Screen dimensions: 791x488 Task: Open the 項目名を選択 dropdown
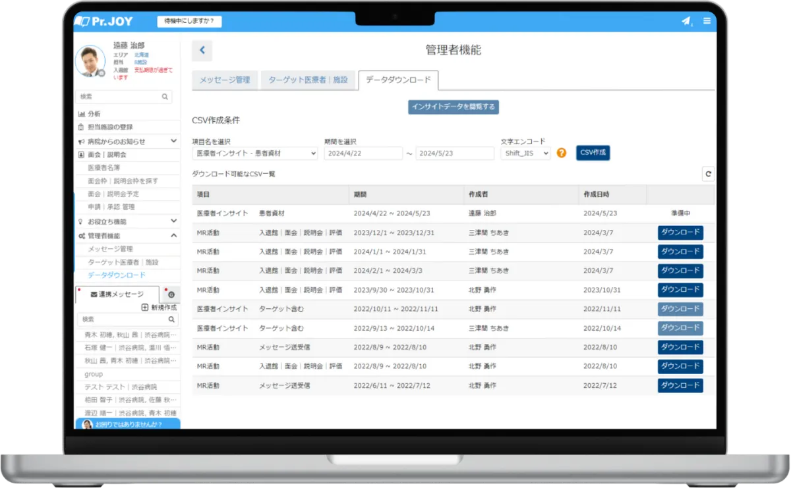(255, 153)
